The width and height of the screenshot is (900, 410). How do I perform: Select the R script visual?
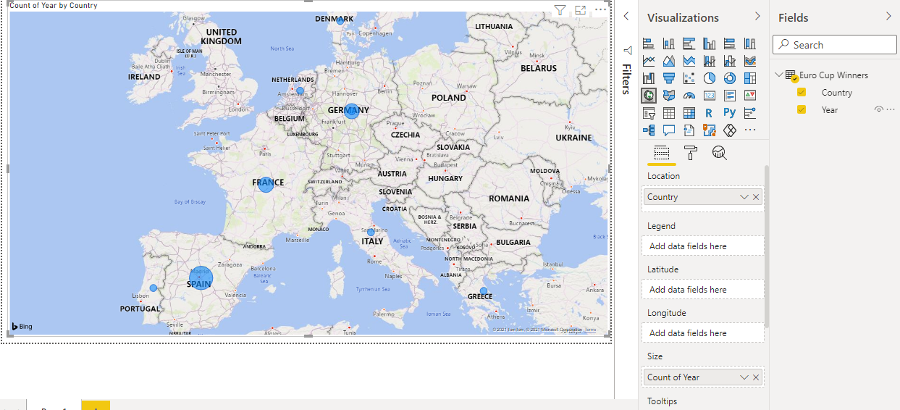point(710,113)
